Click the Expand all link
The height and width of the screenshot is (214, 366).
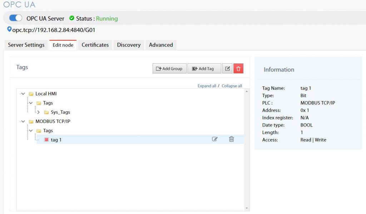click(x=207, y=86)
